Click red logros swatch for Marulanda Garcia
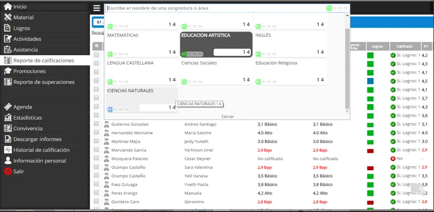Image resolution: width=434 pixels, height=212 pixels. (x=370, y=151)
